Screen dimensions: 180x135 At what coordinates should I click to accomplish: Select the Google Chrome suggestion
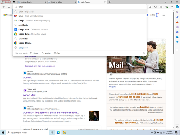pos(80,43)
